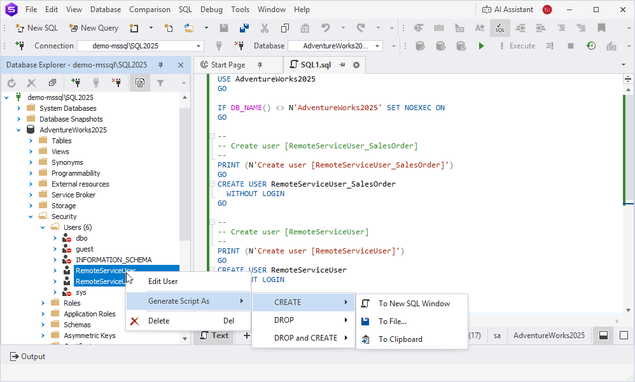
Task: Click the Paste icon in toolbar
Action: [x=305, y=28]
